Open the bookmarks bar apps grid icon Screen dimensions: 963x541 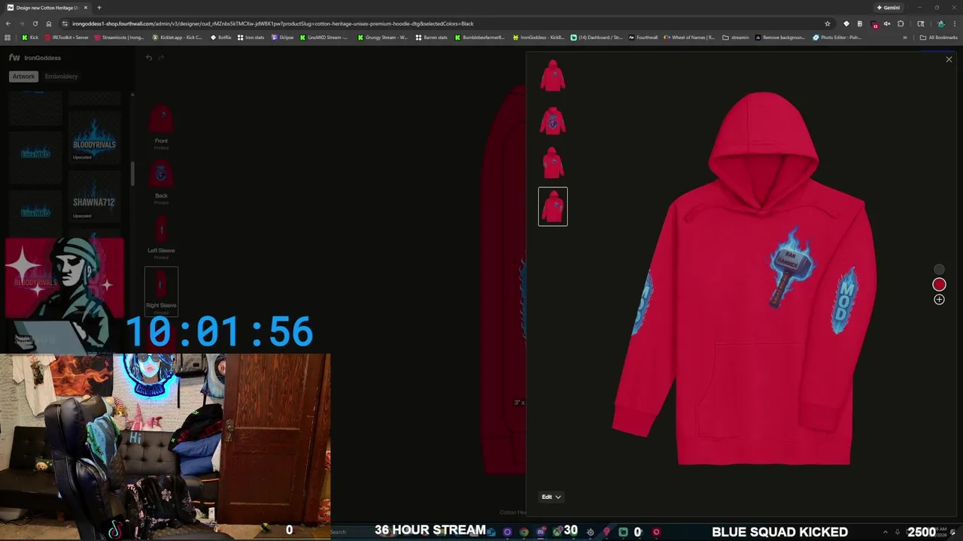point(8,37)
